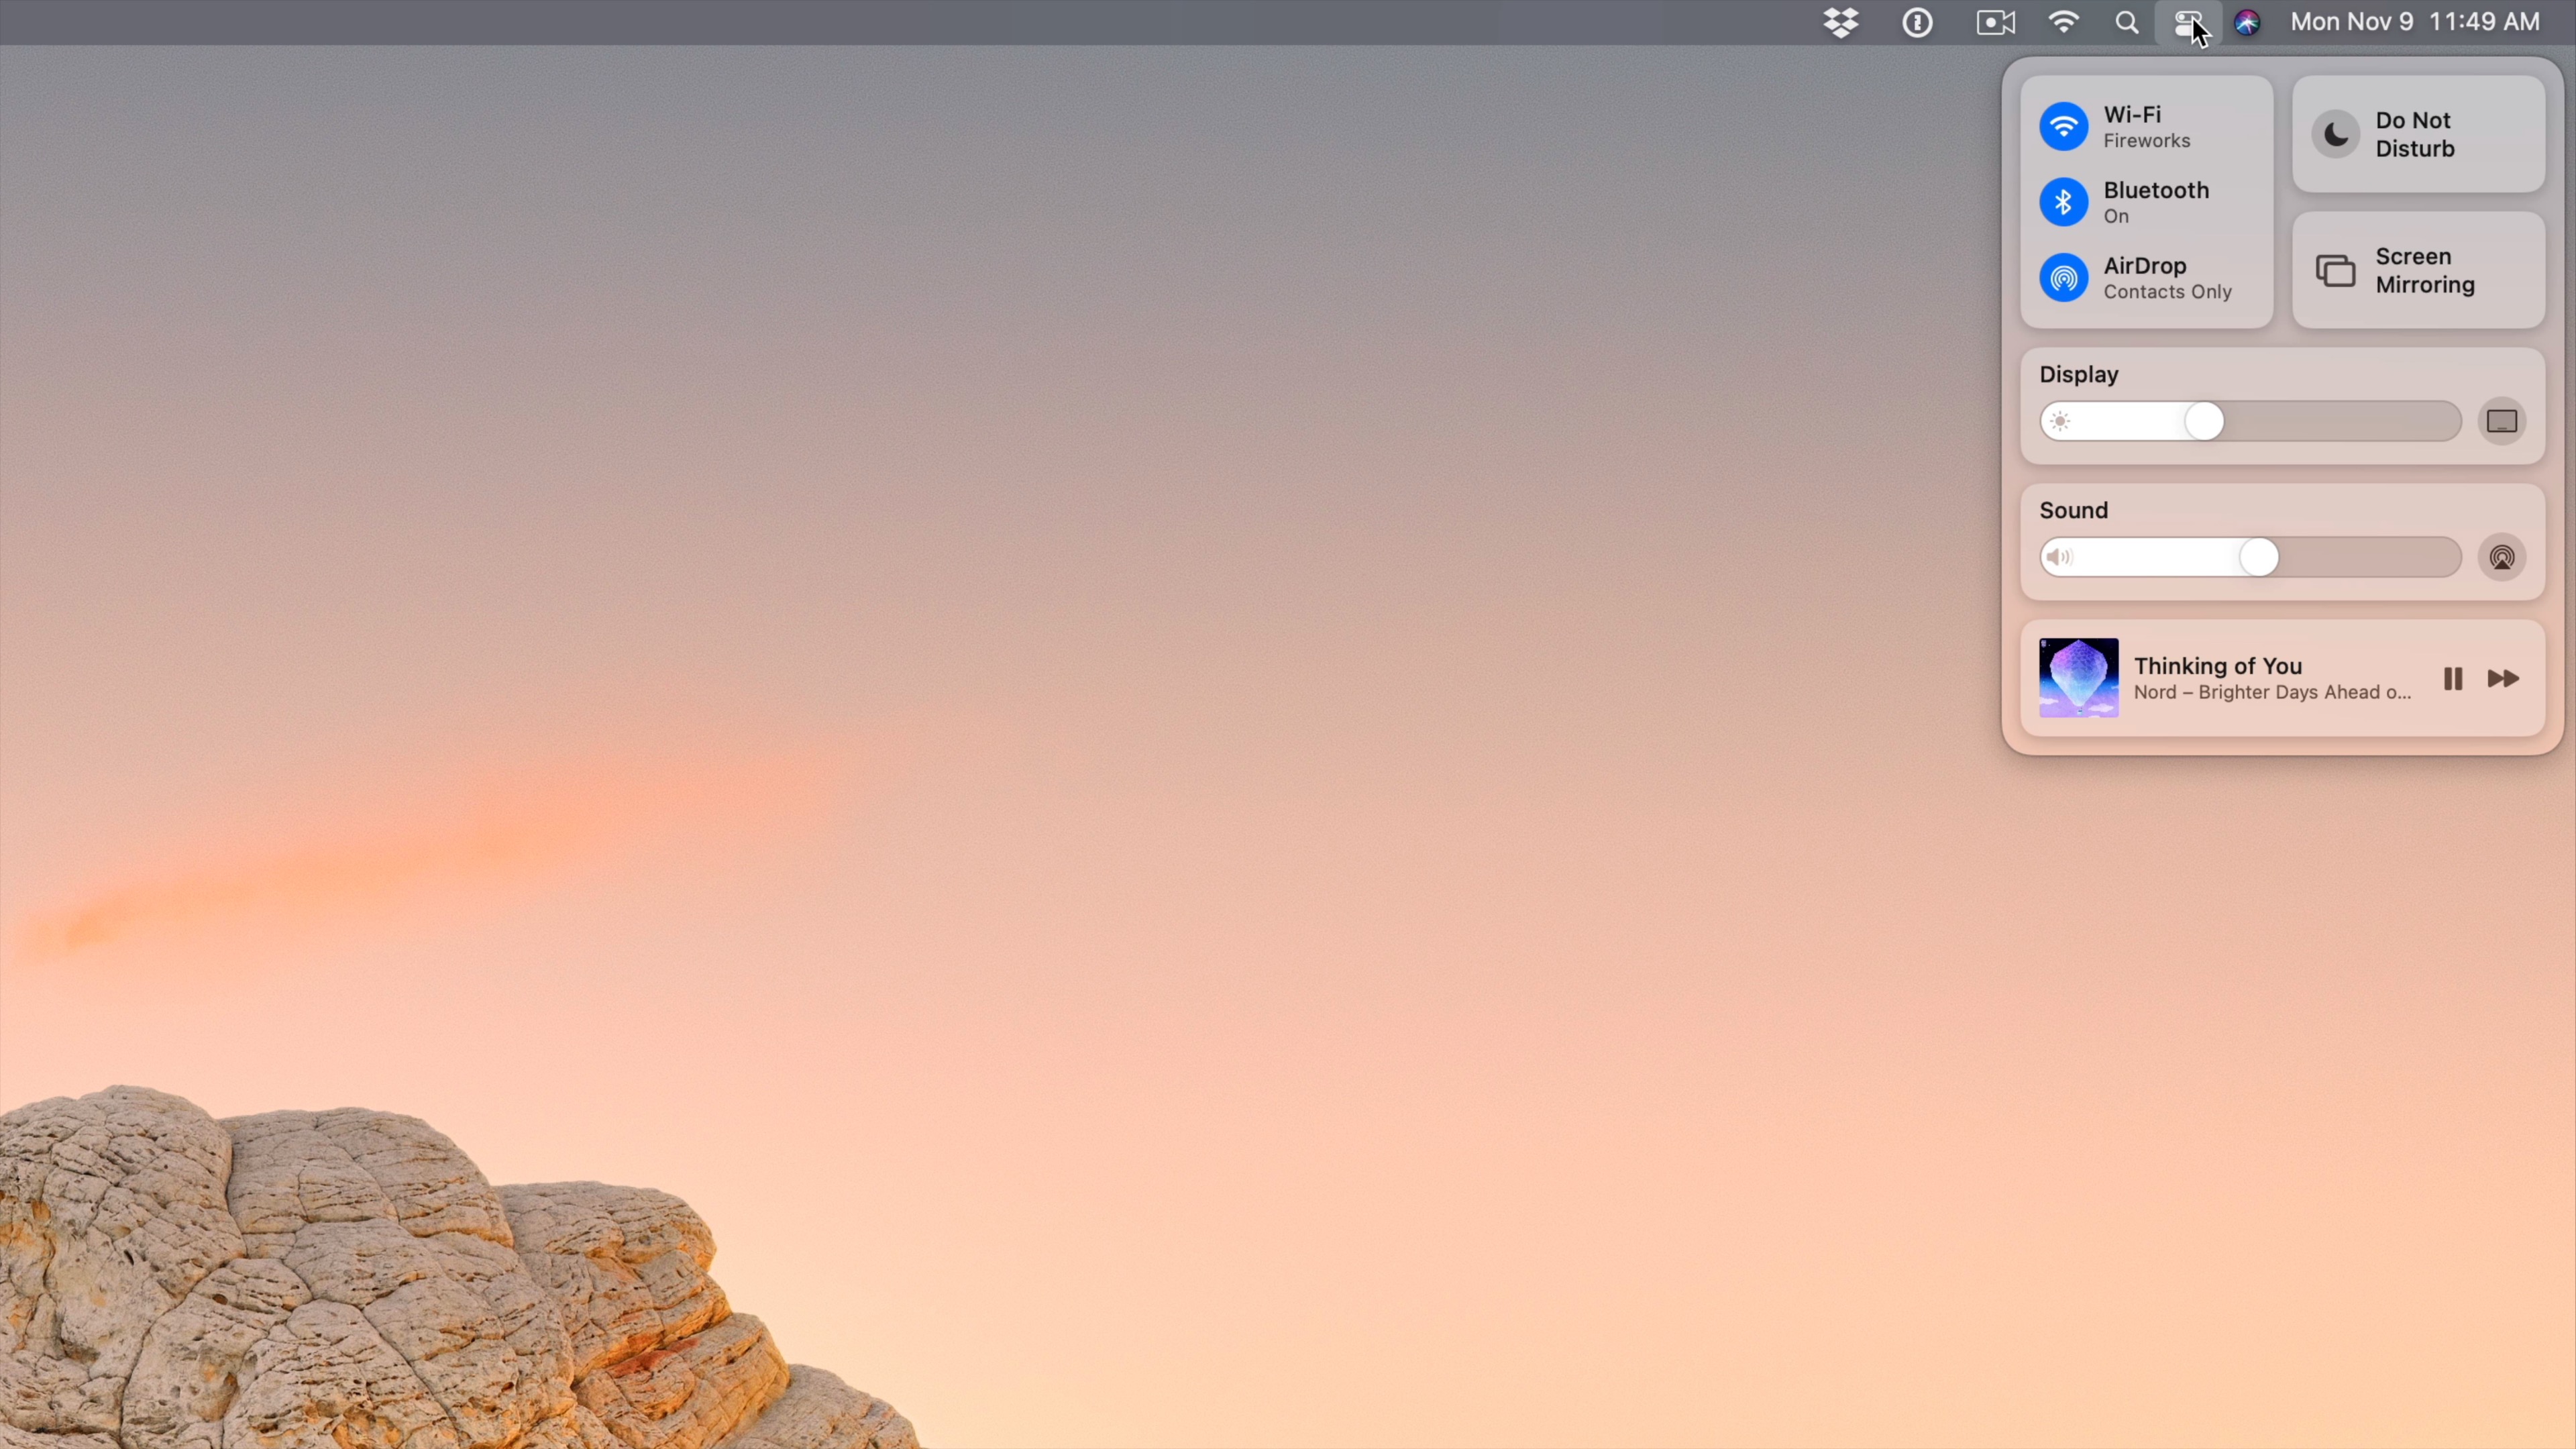
Task: Open the Wi-Fi status menu in menu bar
Action: pyautogui.click(x=2063, y=22)
